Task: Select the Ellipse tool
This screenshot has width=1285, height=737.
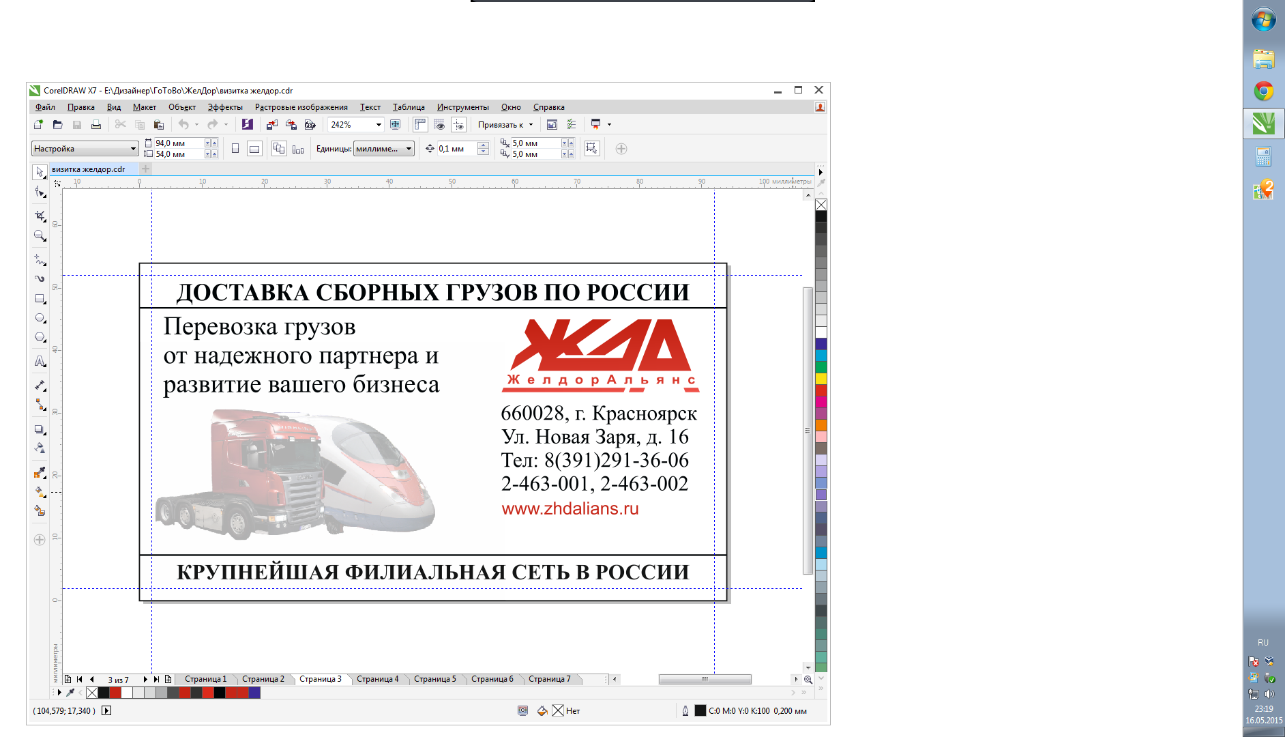Action: (x=40, y=318)
